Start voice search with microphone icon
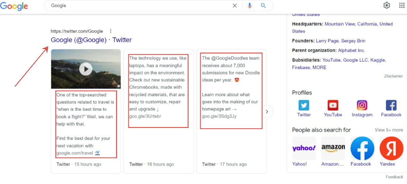407x184 pixels. tap(250, 6)
